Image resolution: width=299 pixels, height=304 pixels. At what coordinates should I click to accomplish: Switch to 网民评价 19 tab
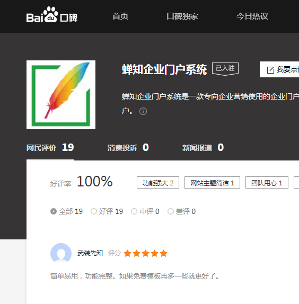tap(50, 148)
